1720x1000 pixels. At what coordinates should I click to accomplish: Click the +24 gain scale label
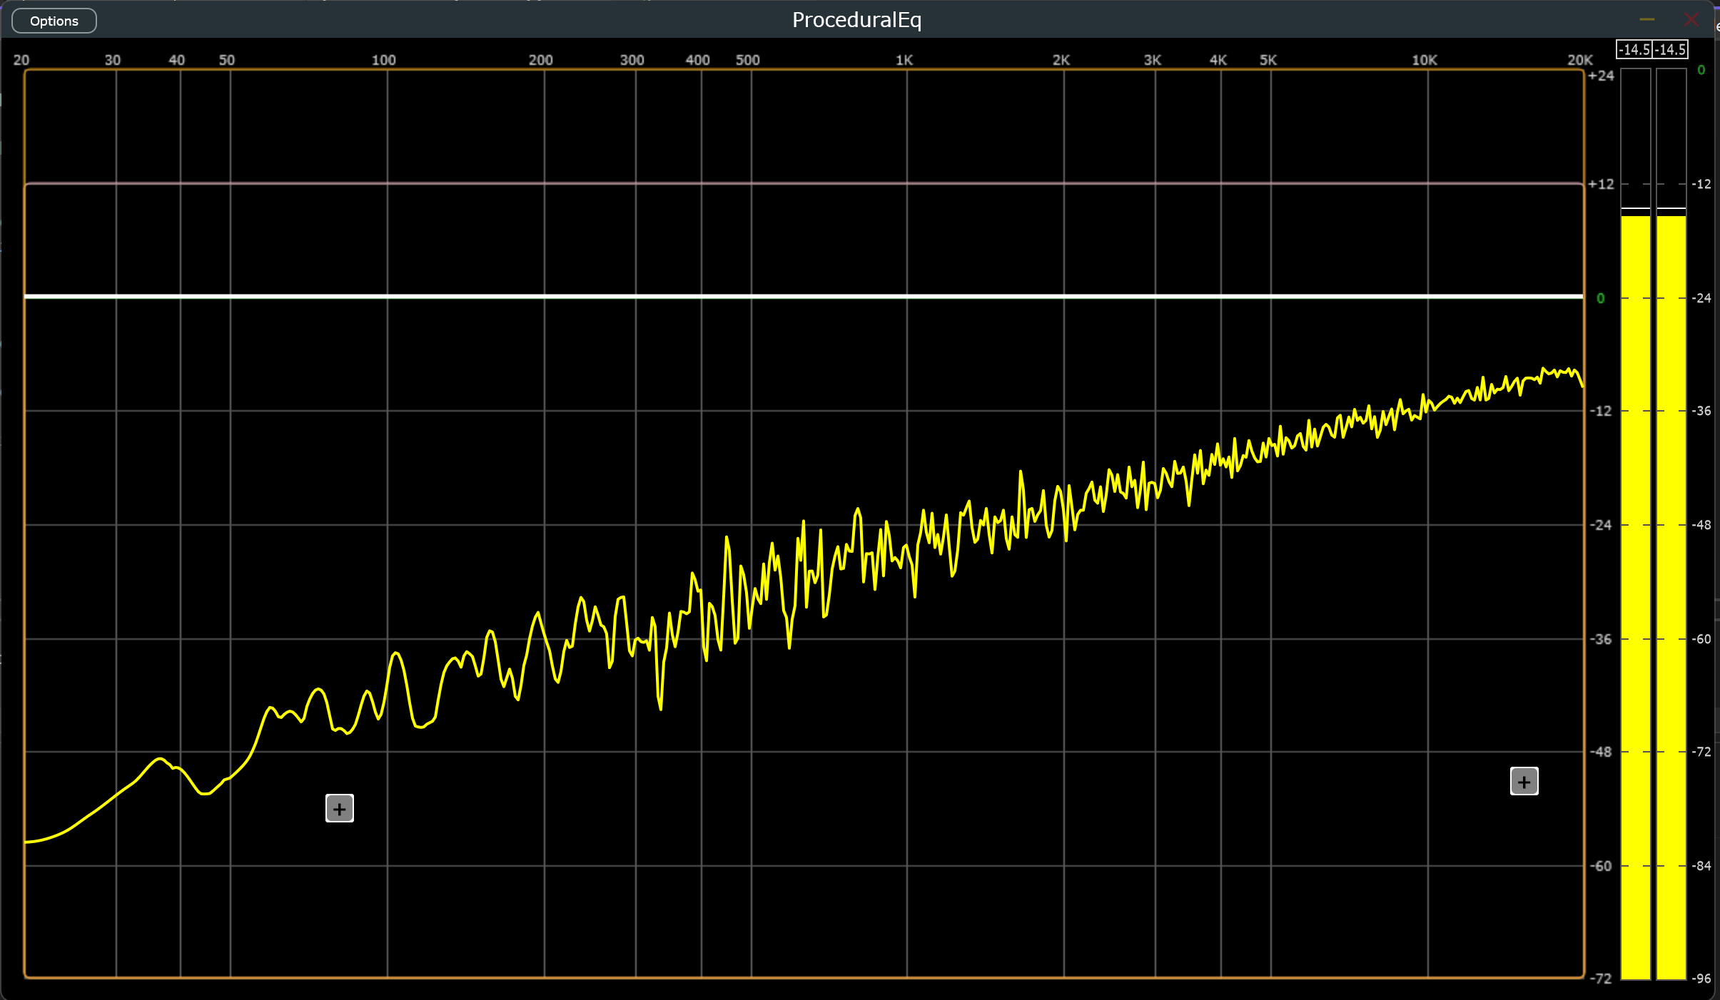[1601, 76]
